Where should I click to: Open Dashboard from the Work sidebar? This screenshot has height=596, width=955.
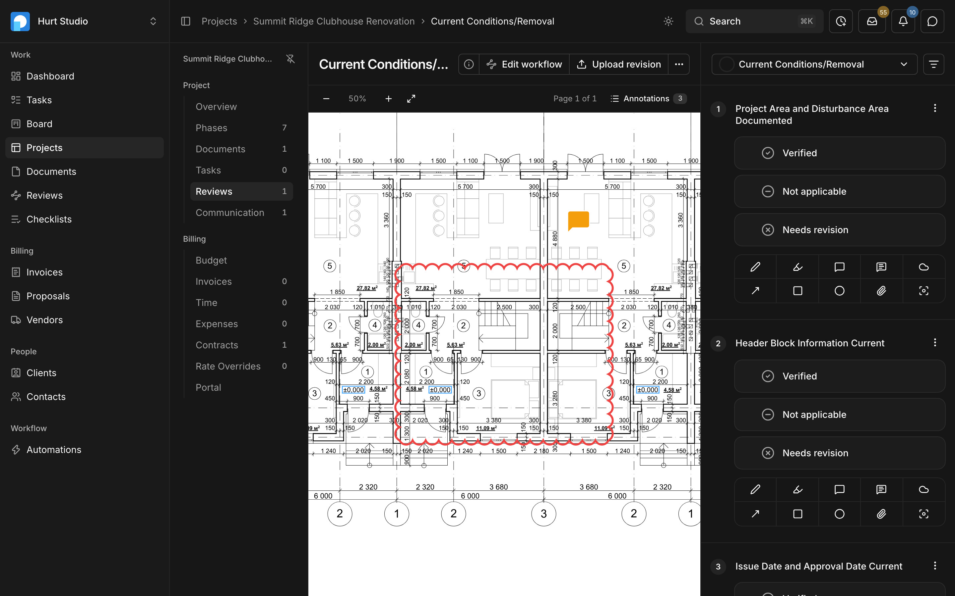point(85,76)
